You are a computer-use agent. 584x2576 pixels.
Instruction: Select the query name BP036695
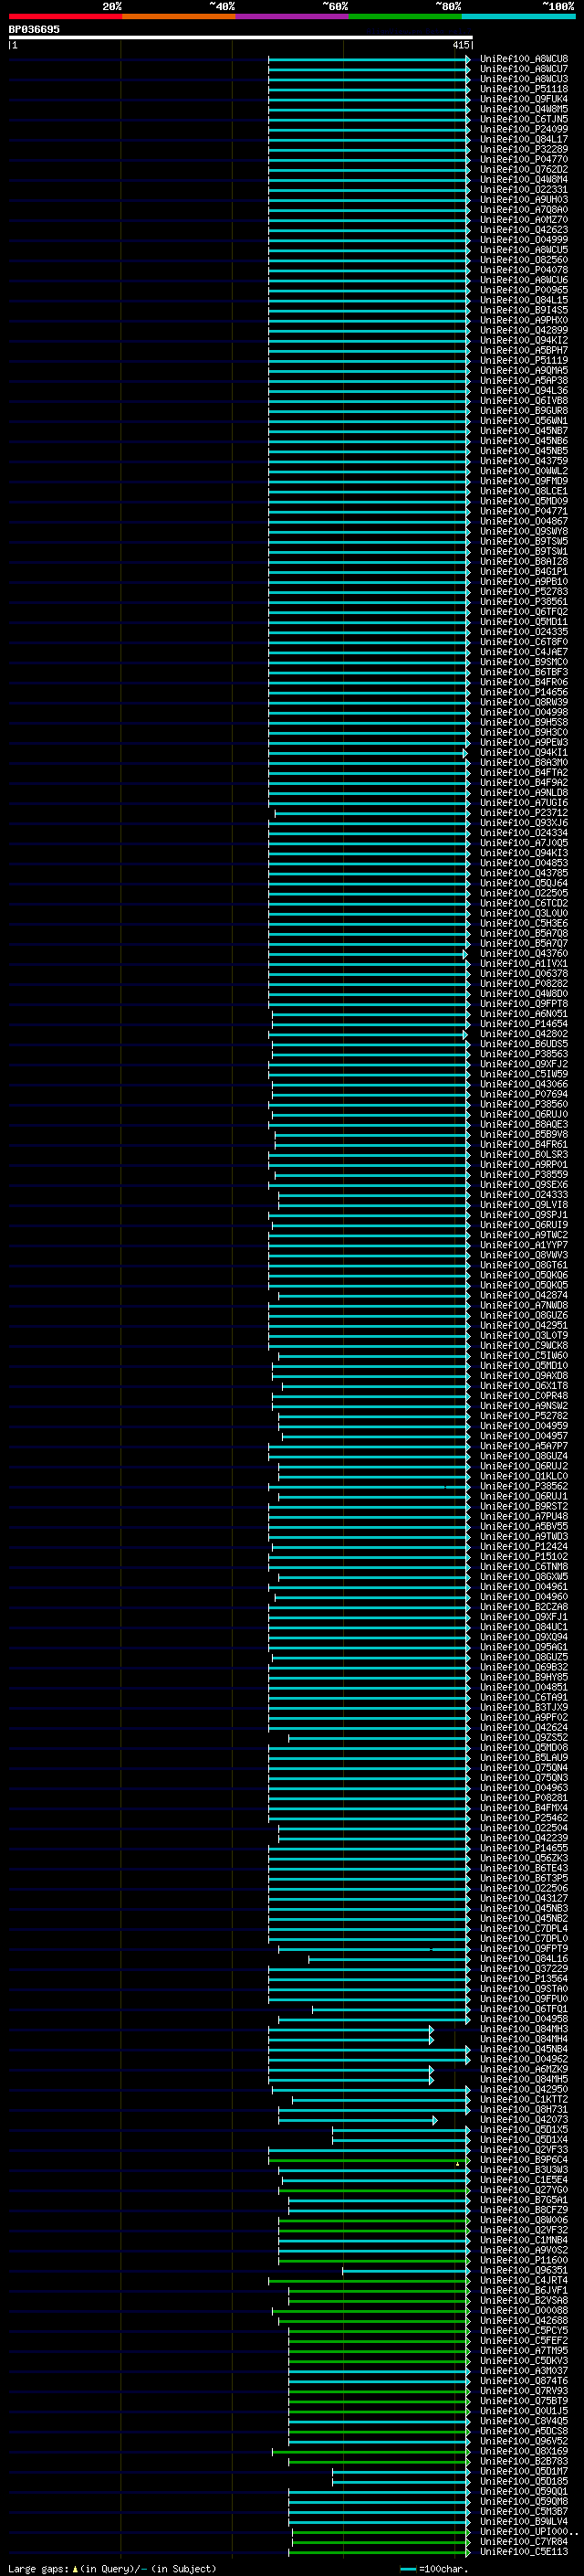34,30
